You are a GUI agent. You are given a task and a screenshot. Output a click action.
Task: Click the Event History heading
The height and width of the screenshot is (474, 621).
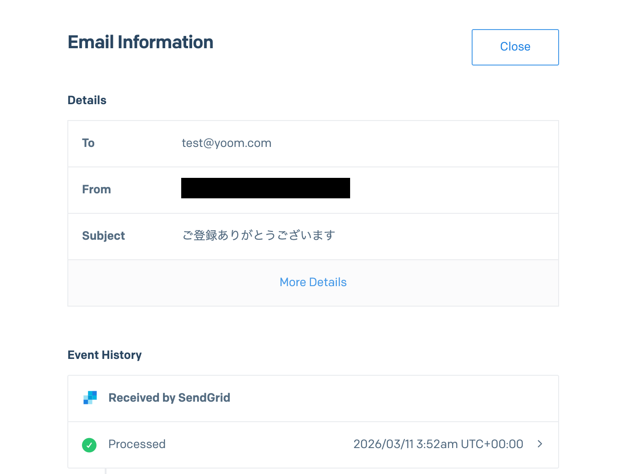(105, 355)
